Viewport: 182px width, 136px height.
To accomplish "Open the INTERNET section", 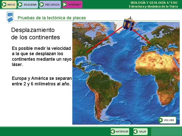I will point(72,5).
